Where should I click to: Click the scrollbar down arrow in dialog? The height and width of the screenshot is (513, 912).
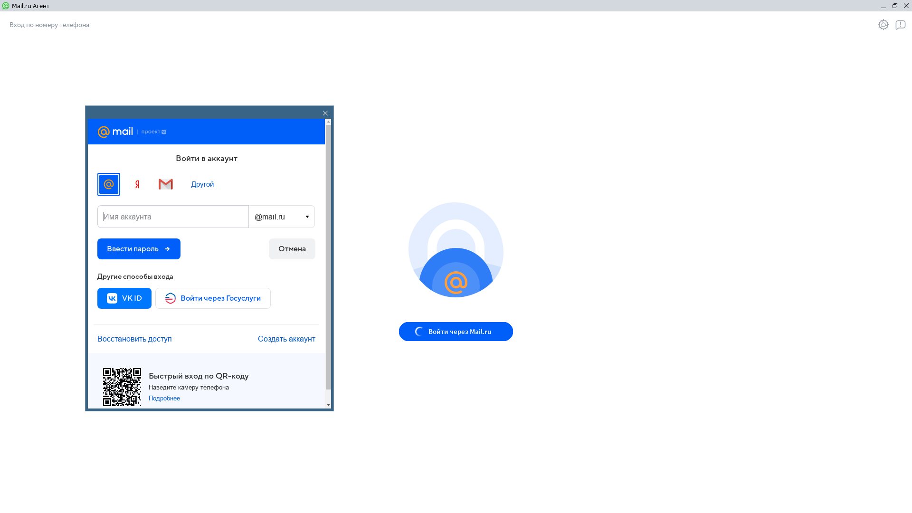click(328, 405)
